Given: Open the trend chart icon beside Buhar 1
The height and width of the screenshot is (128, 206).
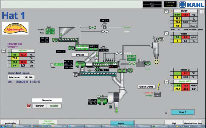Looking at the screenshot, I should (166, 12).
